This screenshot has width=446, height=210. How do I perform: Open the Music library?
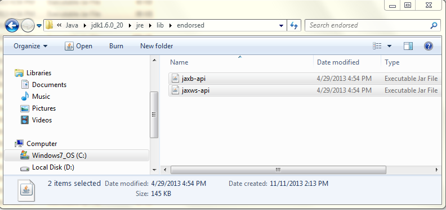click(x=41, y=97)
